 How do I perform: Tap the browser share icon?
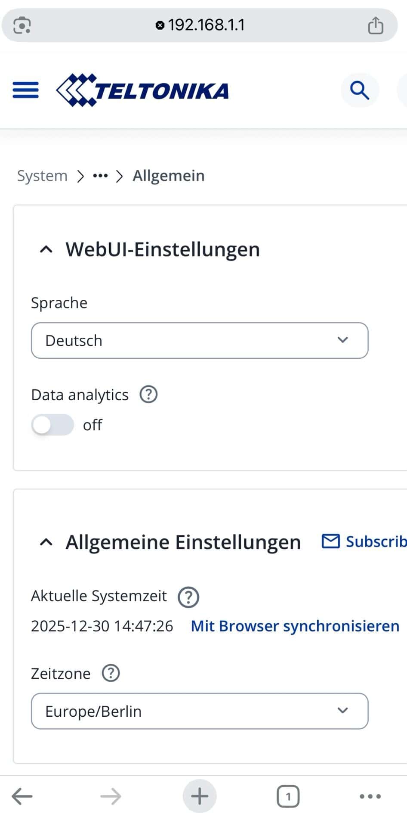(x=375, y=25)
